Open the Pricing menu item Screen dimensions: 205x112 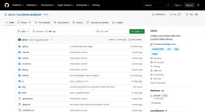pyautogui.click(x=96, y=5)
